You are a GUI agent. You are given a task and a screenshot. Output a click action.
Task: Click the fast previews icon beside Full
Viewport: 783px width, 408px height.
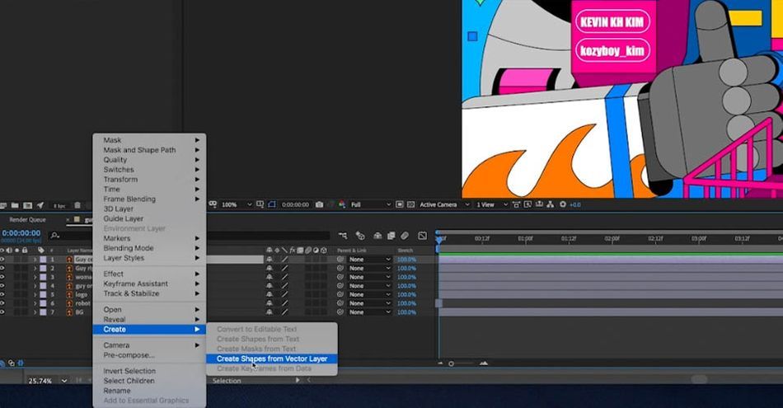click(400, 204)
